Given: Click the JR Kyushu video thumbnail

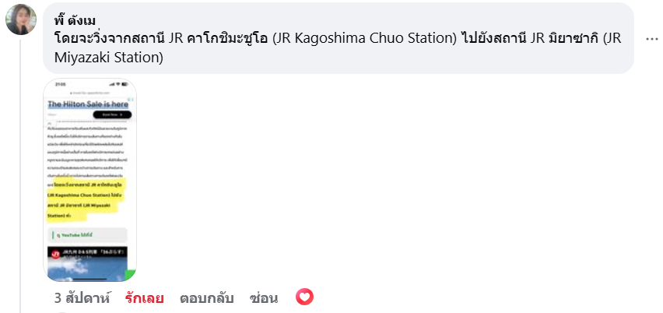Looking at the screenshot, I should click(87, 264).
